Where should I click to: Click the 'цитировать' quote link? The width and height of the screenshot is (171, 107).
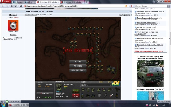[x=125, y=15]
